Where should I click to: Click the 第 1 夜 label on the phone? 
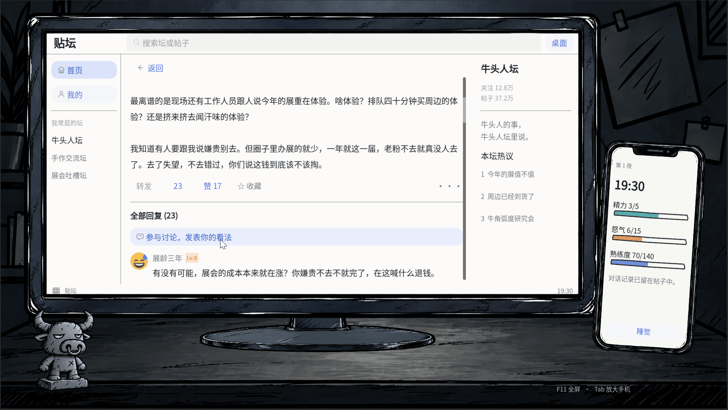[624, 166]
